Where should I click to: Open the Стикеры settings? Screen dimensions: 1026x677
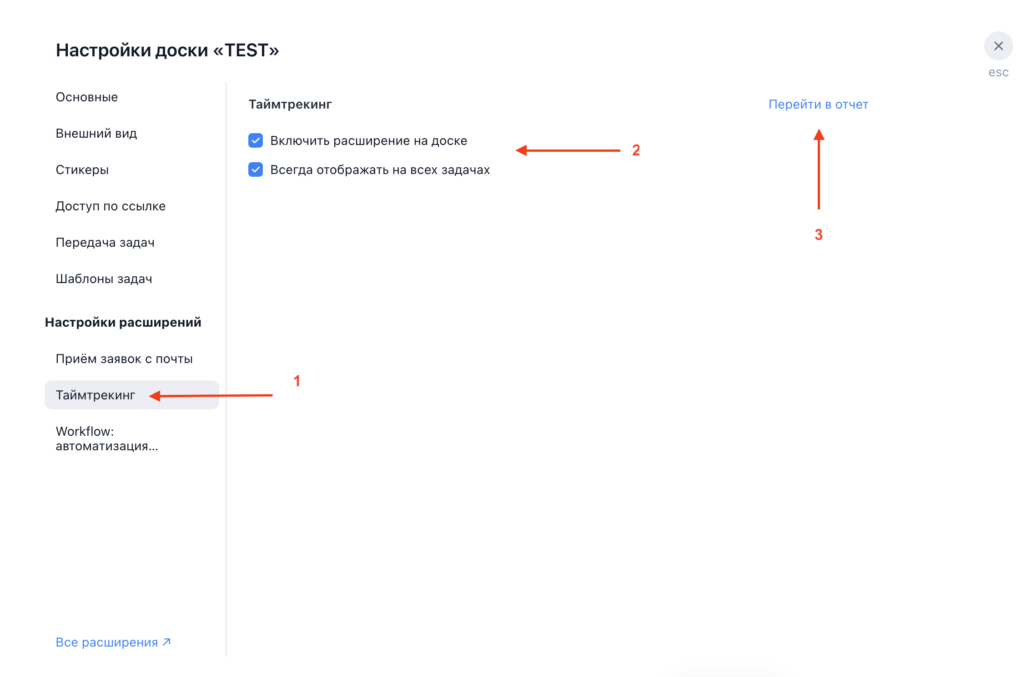click(82, 170)
